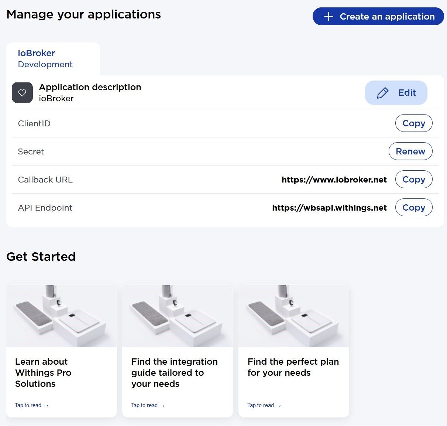Image resolution: width=447 pixels, height=426 pixels.
Task: Click the Callback URL label
Action: tap(45, 180)
